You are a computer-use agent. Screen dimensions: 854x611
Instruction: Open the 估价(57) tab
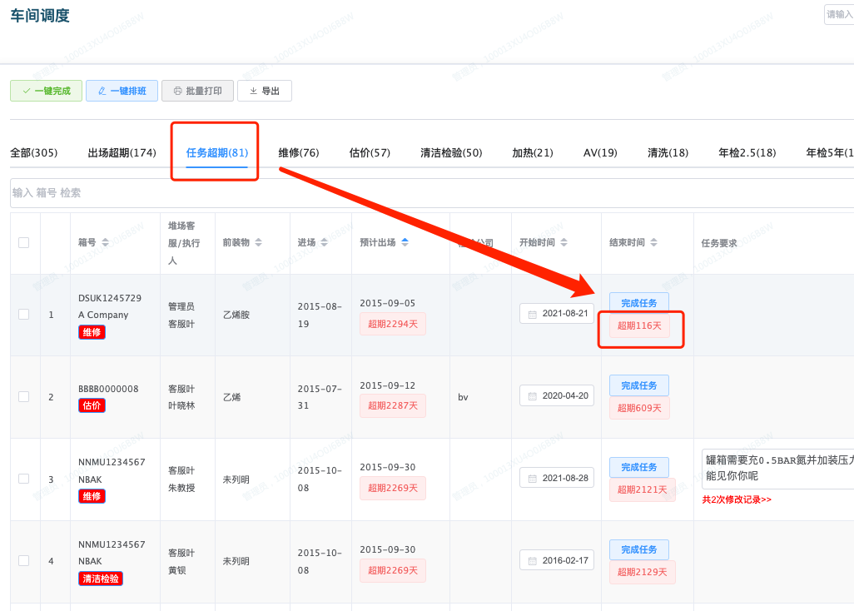tap(370, 152)
